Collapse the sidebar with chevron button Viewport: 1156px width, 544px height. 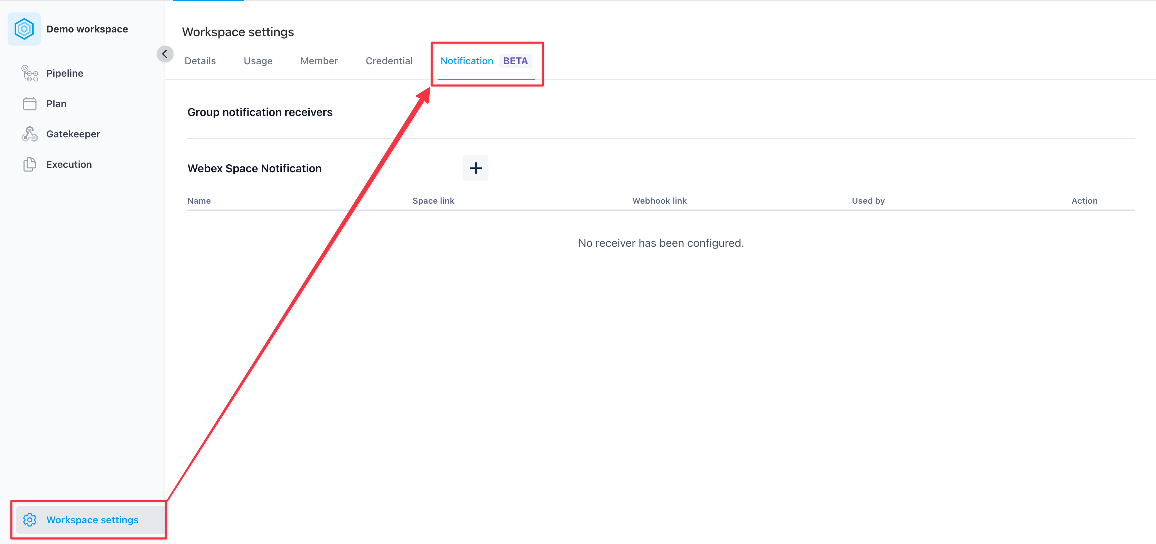tap(165, 54)
